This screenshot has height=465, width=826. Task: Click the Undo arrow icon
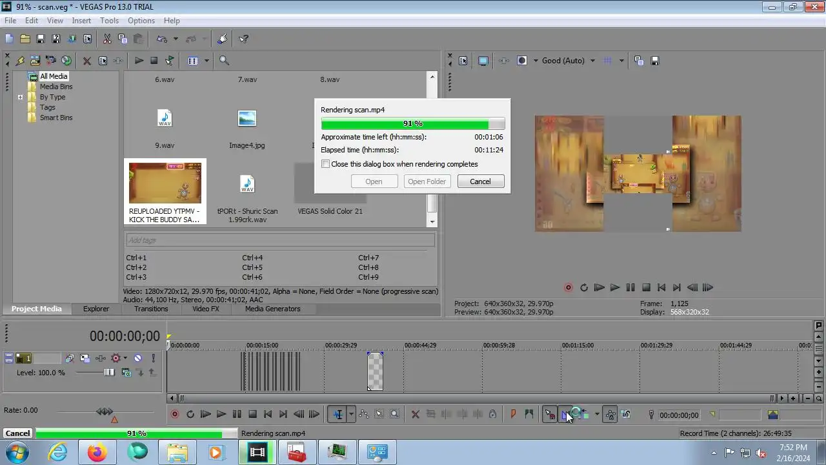point(162,39)
